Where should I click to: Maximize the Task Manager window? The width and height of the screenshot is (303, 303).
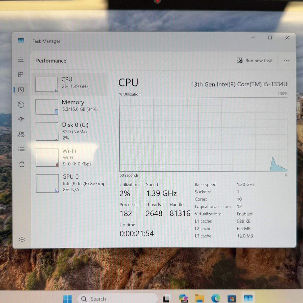point(270,38)
